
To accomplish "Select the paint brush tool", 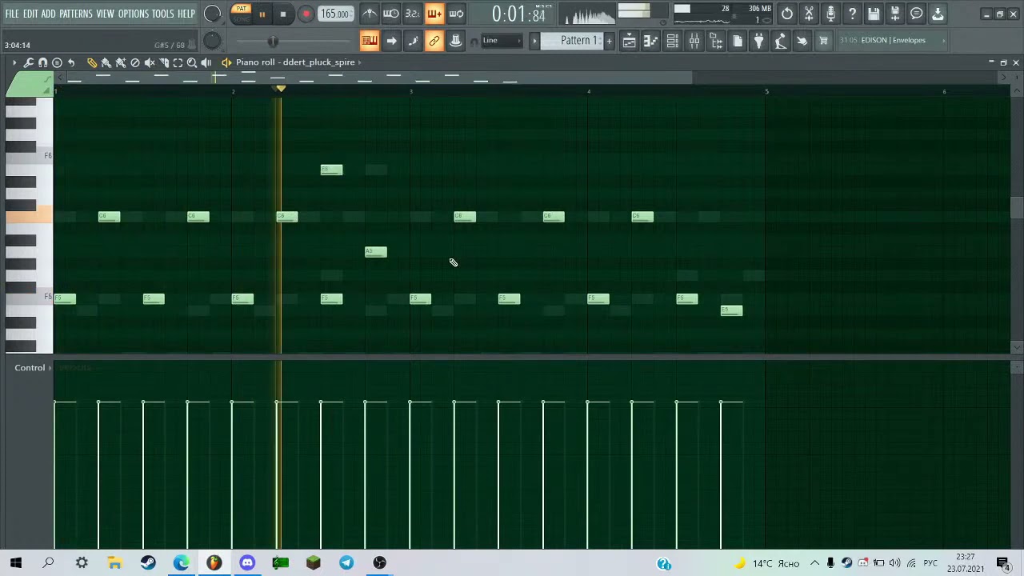I will pos(106,62).
